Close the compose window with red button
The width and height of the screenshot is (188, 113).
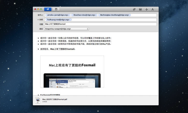35,9
